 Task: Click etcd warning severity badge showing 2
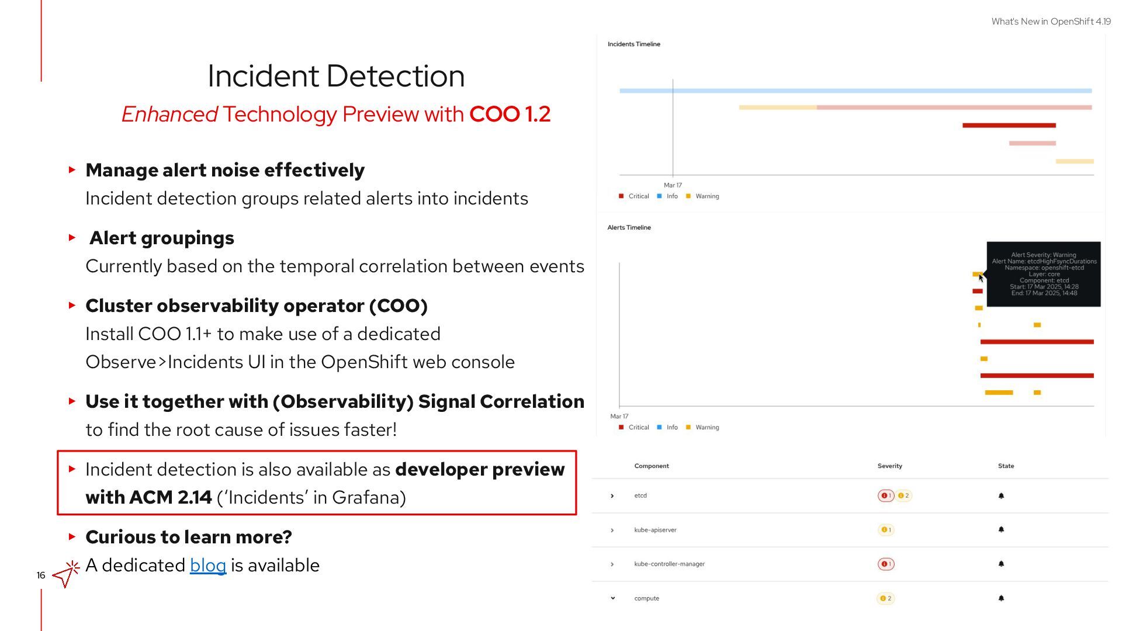coord(903,495)
